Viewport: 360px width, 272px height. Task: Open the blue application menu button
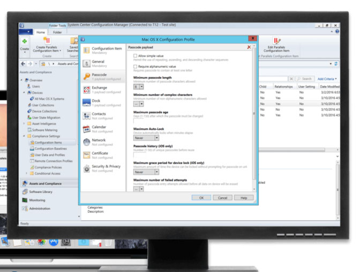coord(26,32)
